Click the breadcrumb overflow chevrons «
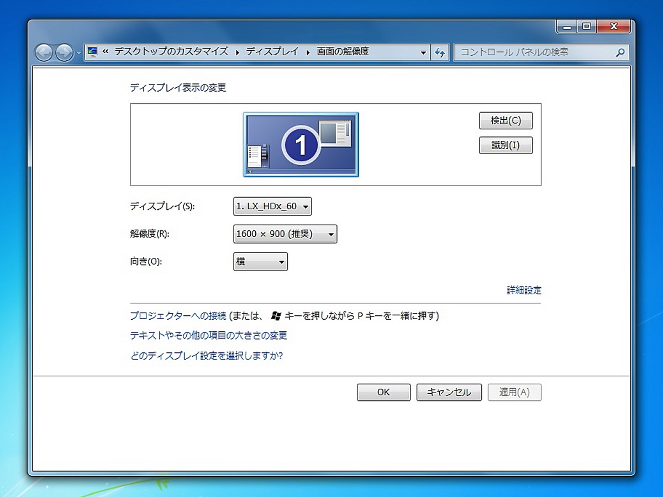The width and height of the screenshot is (663, 497). coord(106,52)
